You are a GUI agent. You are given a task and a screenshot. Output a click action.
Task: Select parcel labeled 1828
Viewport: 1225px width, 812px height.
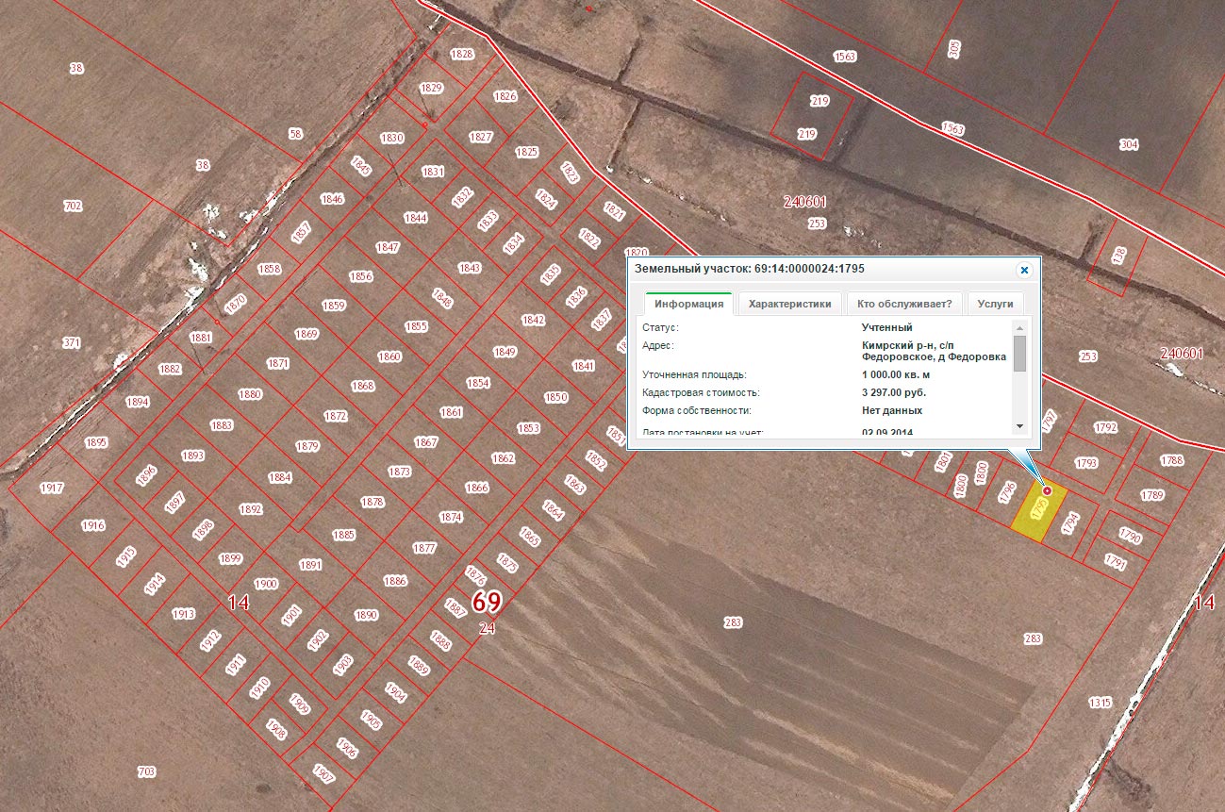click(462, 54)
